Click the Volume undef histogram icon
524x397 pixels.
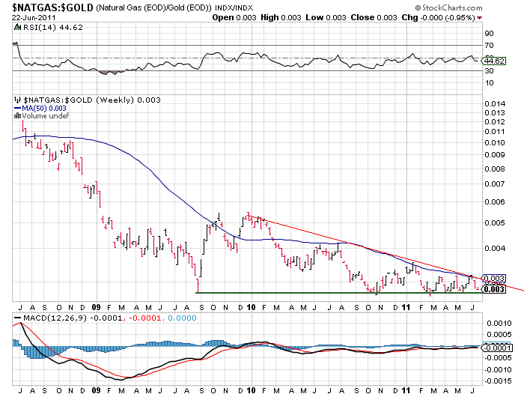click(17, 116)
